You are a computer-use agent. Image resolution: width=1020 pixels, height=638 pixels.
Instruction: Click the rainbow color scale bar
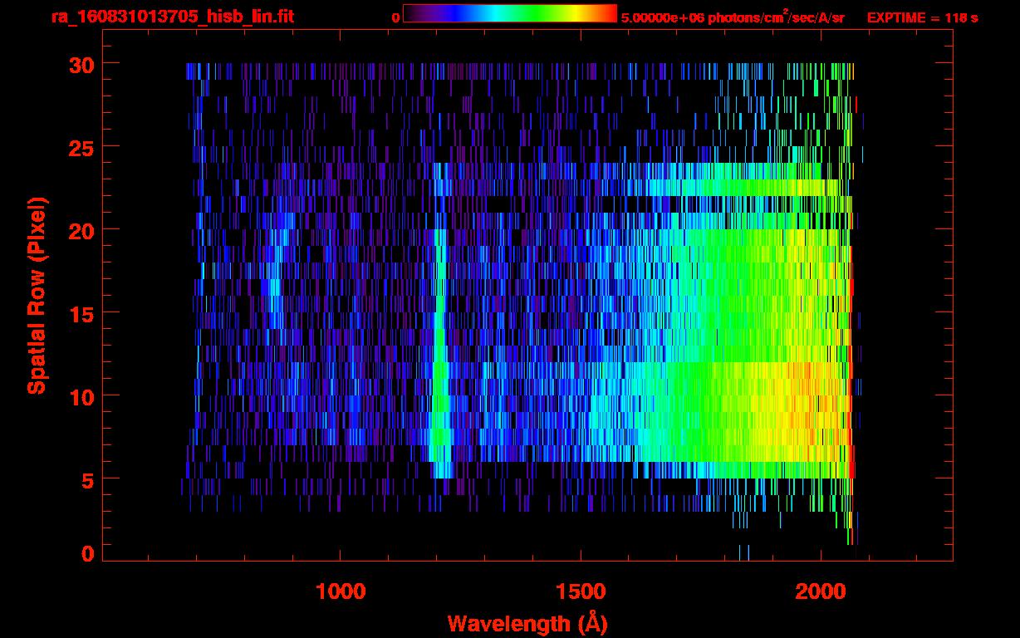click(510, 13)
